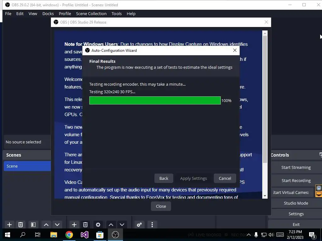Open taskbar search magnifier

(23, 235)
